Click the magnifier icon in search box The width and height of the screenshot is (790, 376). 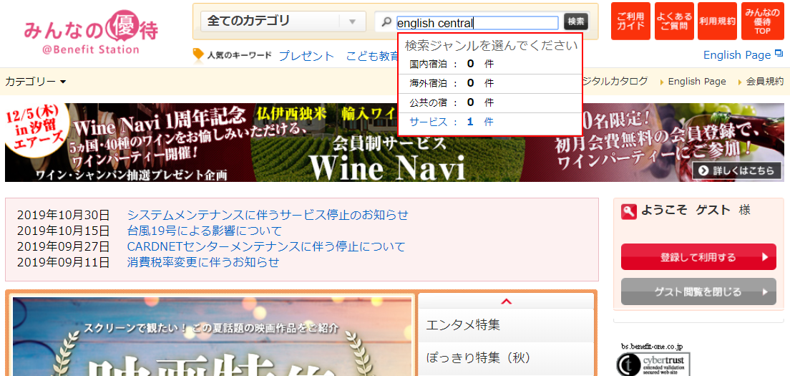point(387,21)
